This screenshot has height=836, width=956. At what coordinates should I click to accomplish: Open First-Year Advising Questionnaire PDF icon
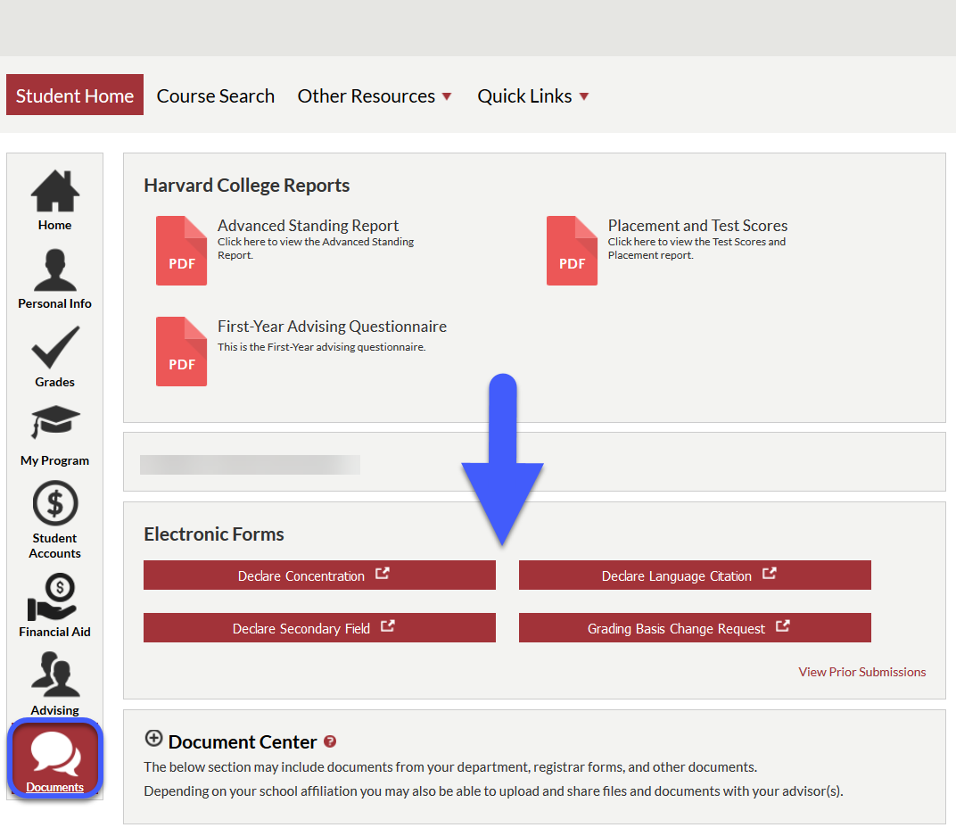click(x=181, y=352)
